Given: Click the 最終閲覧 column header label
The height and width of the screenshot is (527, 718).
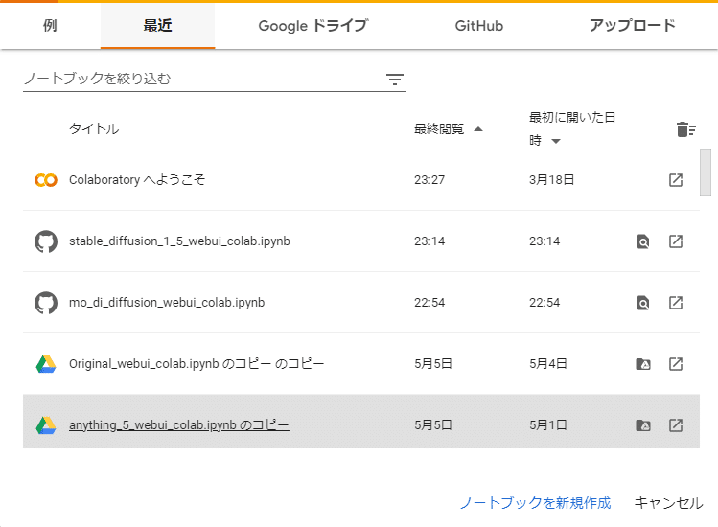Looking at the screenshot, I should point(439,129).
